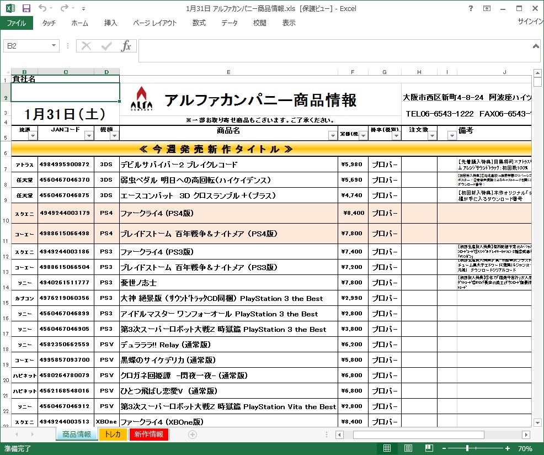The width and height of the screenshot is (544, 455).
Task: Select the 新作情報 sheet tab
Action: click(x=149, y=434)
